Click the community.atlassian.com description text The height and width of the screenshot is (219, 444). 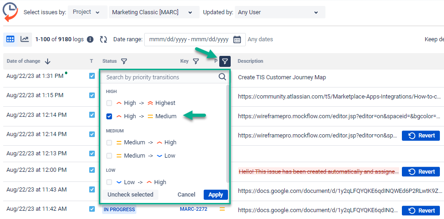click(339, 97)
